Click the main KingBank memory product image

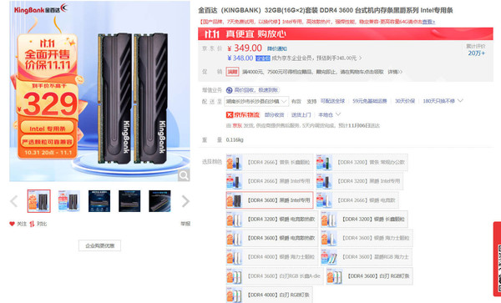tap(99, 91)
